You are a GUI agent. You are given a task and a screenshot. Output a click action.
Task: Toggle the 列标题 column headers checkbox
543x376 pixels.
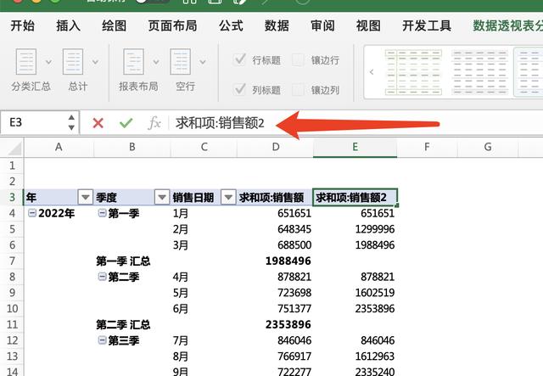click(x=240, y=90)
